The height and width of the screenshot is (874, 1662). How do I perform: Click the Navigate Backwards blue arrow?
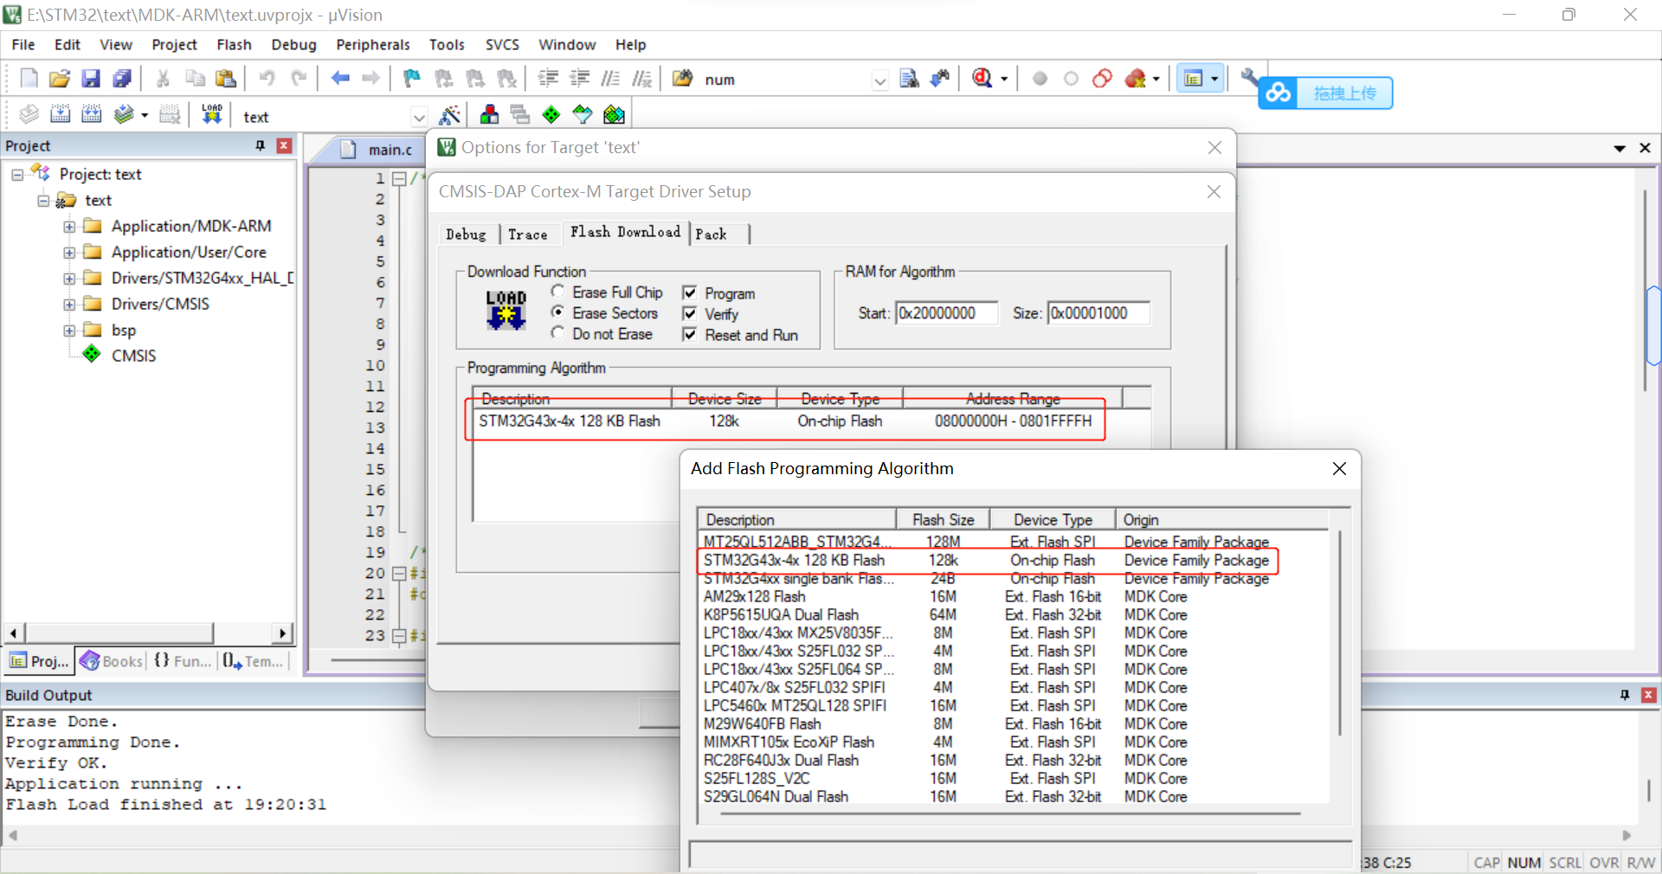click(340, 79)
